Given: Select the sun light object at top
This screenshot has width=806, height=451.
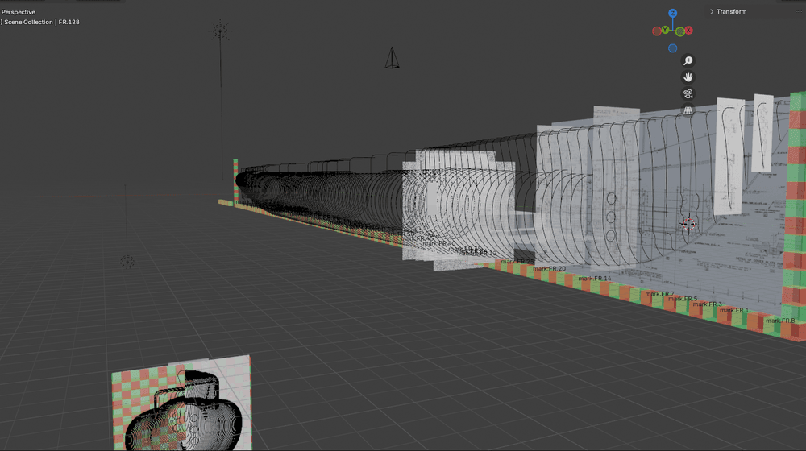Looking at the screenshot, I should (x=220, y=31).
